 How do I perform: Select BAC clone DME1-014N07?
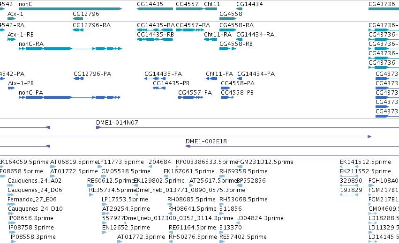click(117, 123)
